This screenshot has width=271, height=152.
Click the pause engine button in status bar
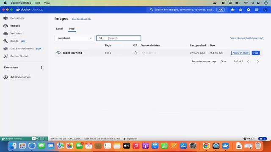tap(37, 138)
